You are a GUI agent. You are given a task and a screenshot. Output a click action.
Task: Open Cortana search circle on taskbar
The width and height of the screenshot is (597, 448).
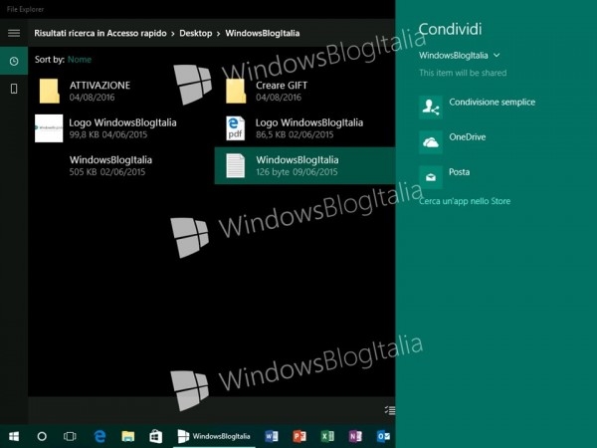pos(42,436)
